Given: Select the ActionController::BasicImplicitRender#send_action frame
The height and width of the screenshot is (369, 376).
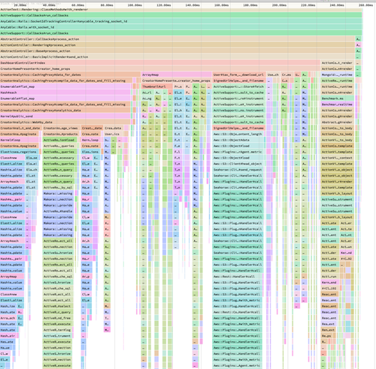Looking at the screenshot, I should tap(177, 57).
